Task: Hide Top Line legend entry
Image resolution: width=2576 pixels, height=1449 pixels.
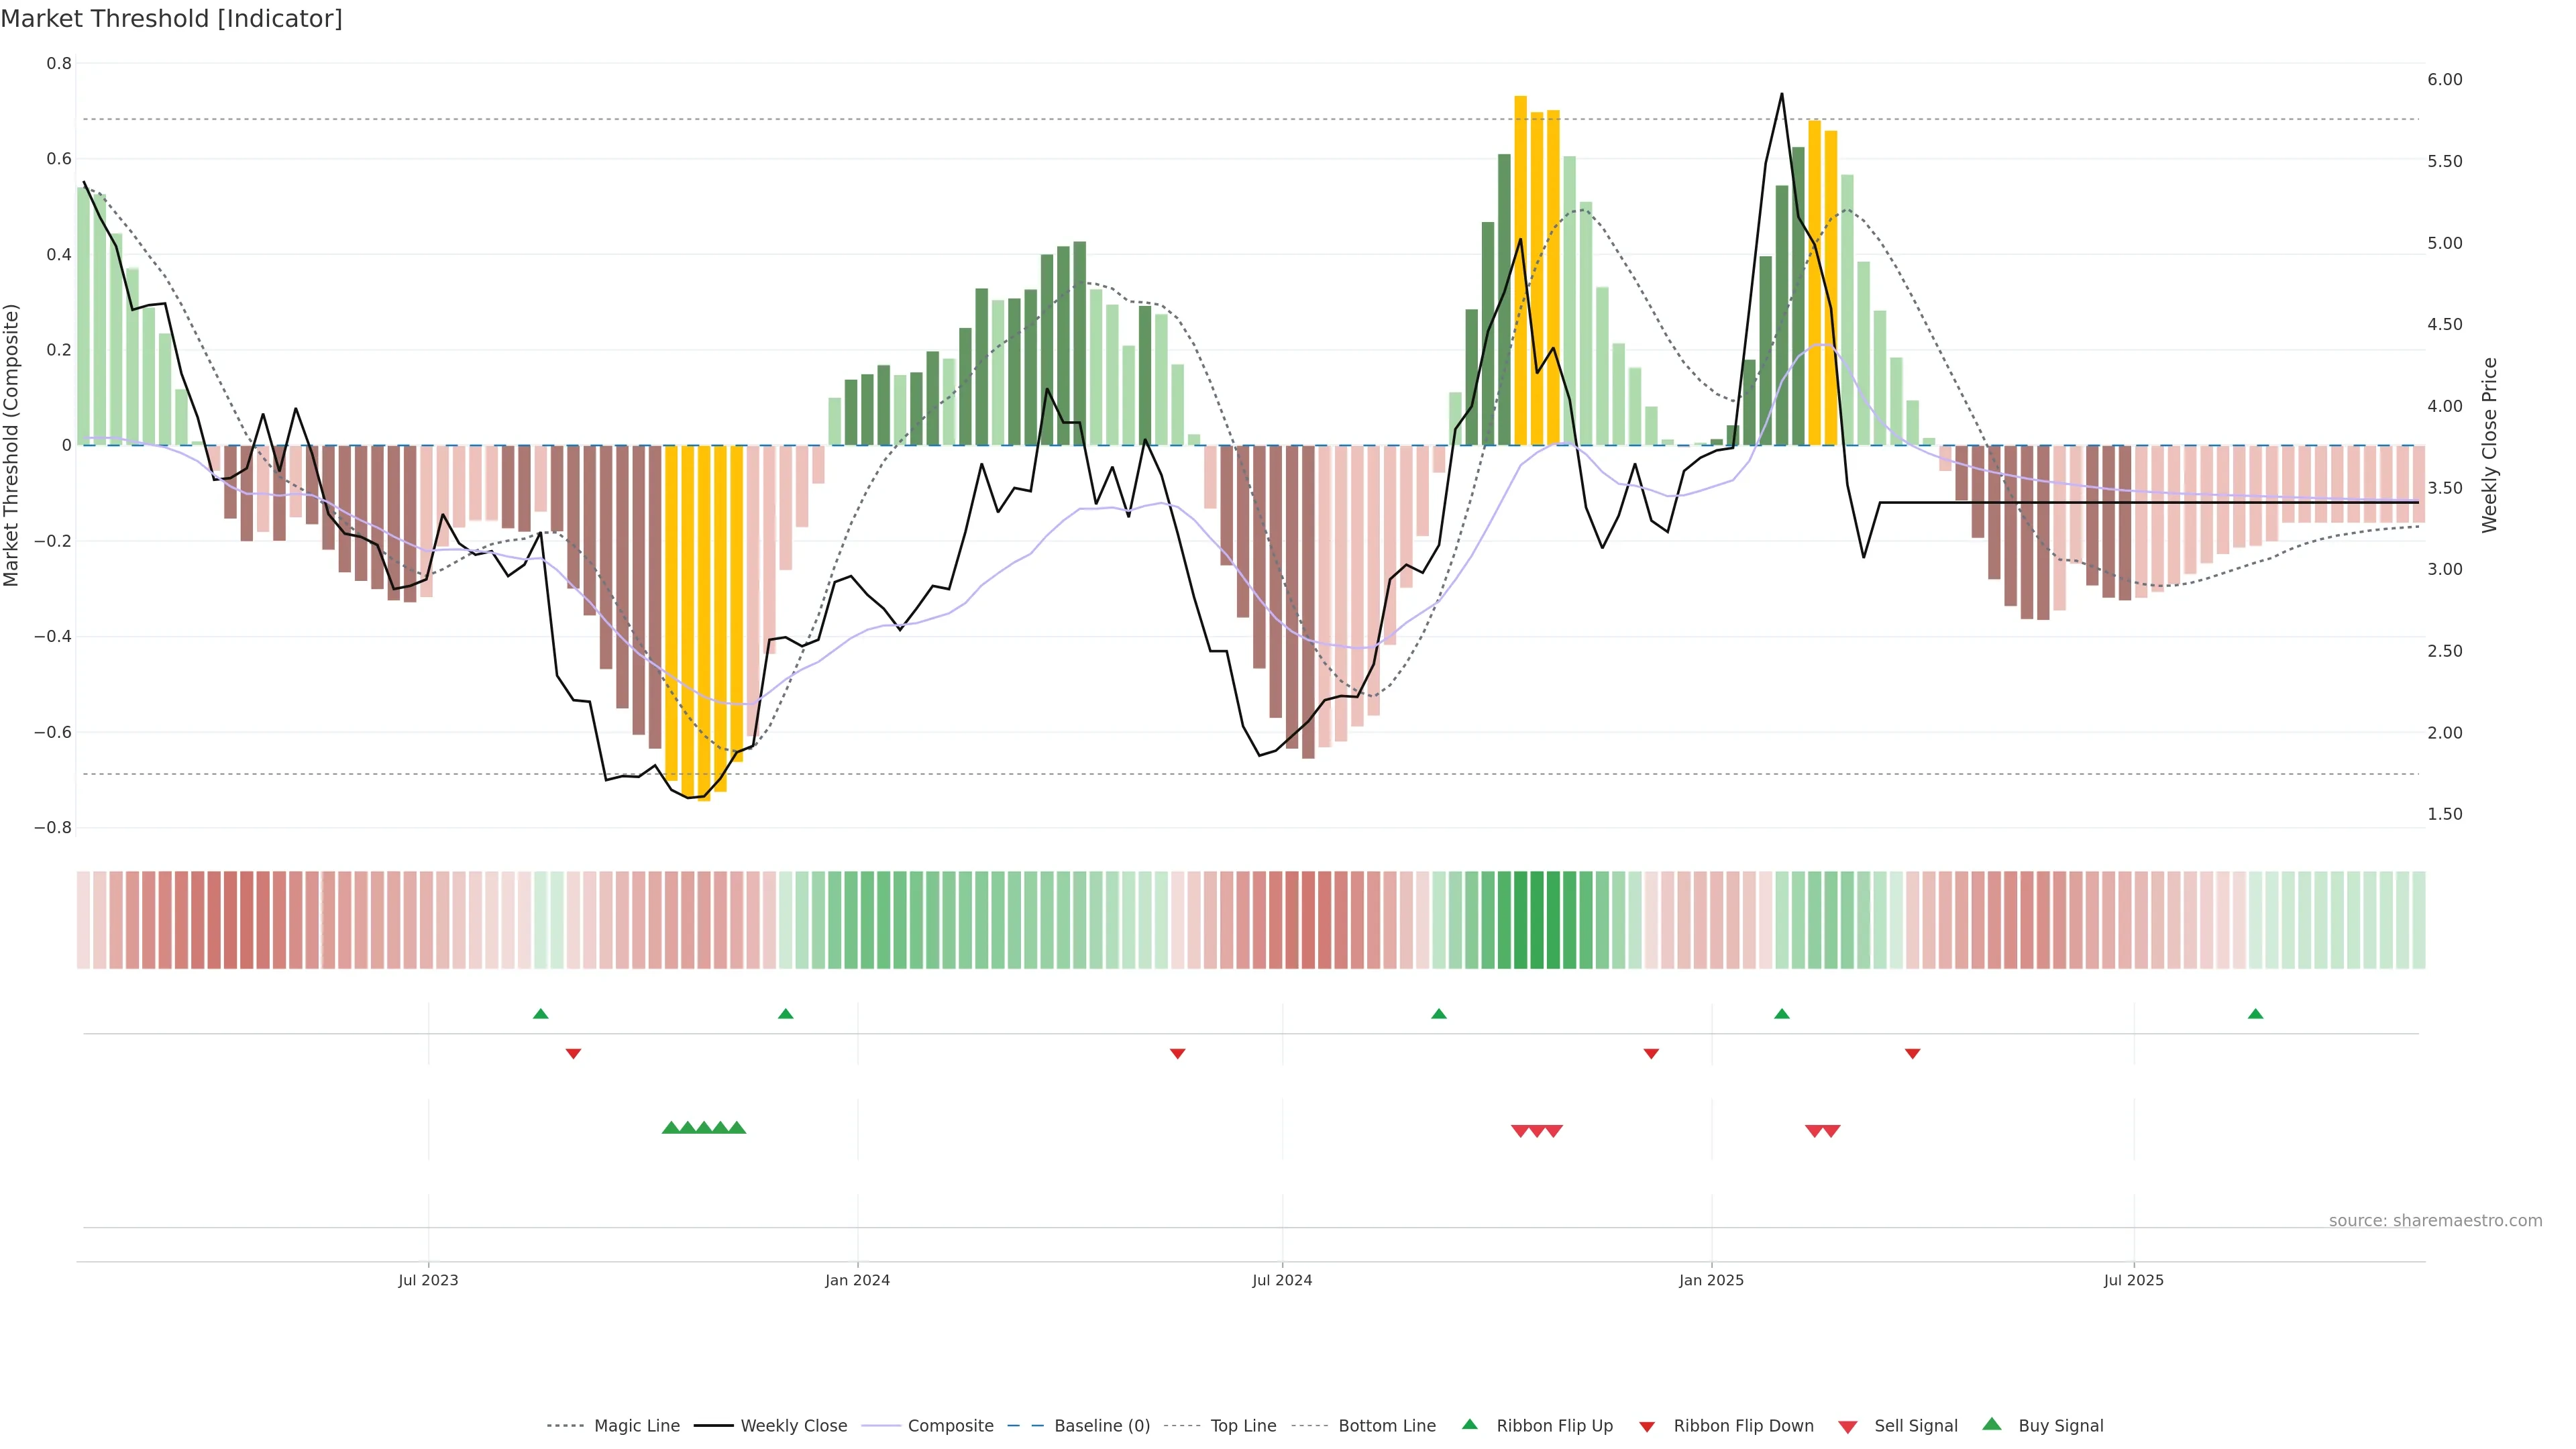Action: click(1243, 1426)
